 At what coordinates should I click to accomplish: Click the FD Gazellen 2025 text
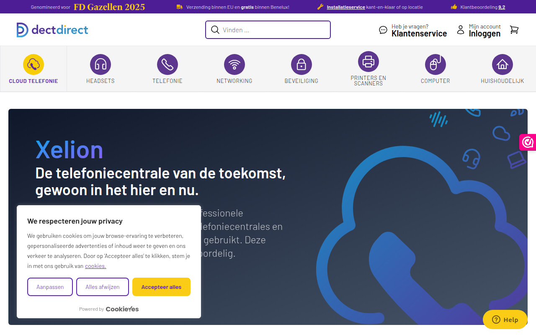(109, 7)
